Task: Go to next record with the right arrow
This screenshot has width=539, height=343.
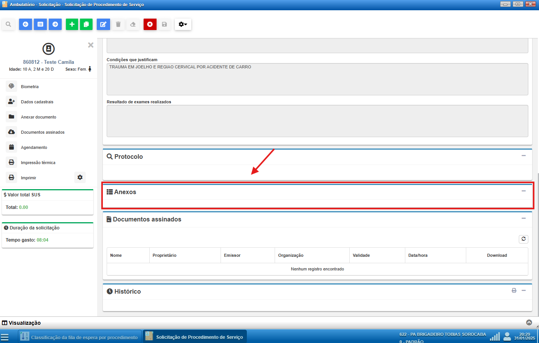Action: [55, 24]
